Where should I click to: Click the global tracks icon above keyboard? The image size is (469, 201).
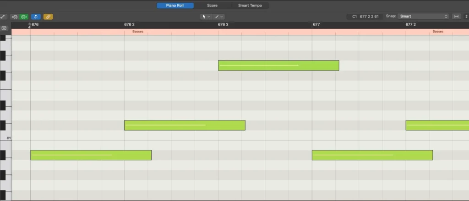(4, 28)
